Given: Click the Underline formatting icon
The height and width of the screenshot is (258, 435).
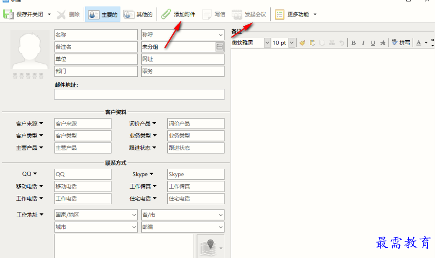Looking at the screenshot, I should coord(373,43).
